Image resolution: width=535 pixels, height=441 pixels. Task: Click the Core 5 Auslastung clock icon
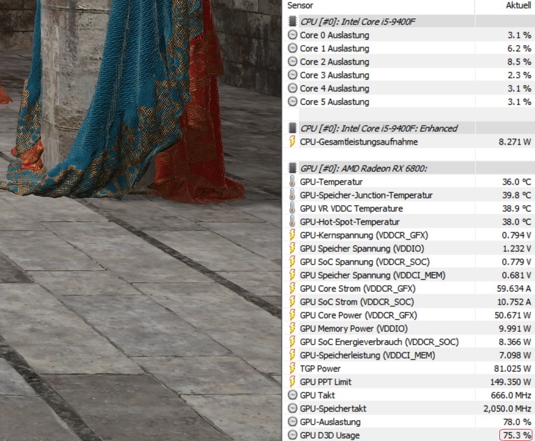point(293,101)
